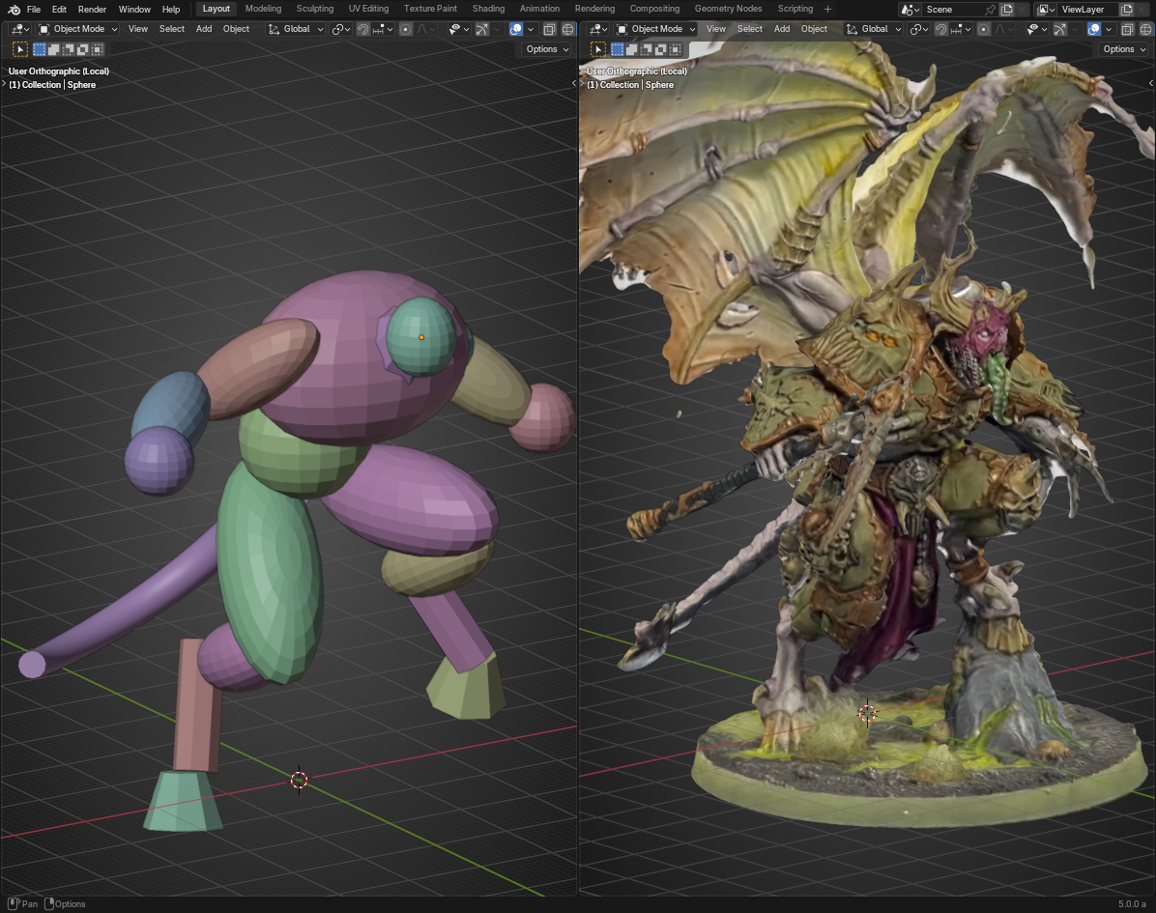Screen dimensions: 1156x913
Task: Click the New Scene icon
Action: pyautogui.click(x=1006, y=10)
